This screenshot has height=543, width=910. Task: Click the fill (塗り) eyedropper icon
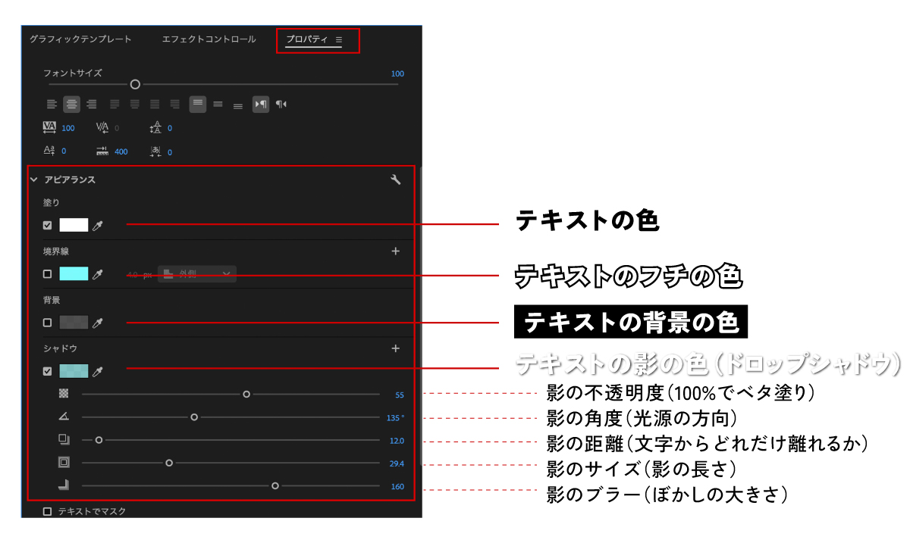tap(97, 225)
